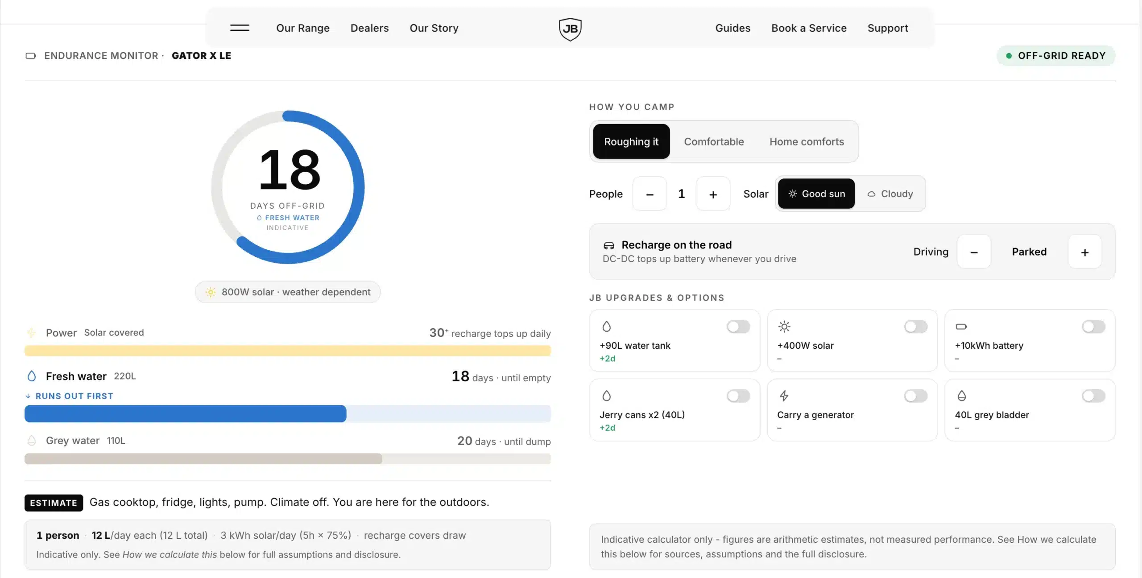Switch to Comfortable camping style

coord(714,141)
